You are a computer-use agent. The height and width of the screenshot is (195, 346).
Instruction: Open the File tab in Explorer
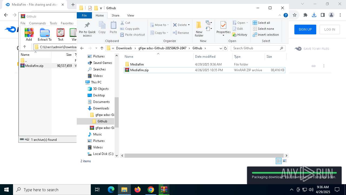click(x=84, y=15)
